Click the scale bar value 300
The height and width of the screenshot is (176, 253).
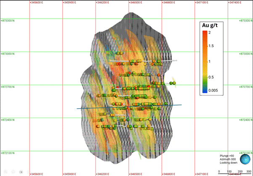[249, 171]
